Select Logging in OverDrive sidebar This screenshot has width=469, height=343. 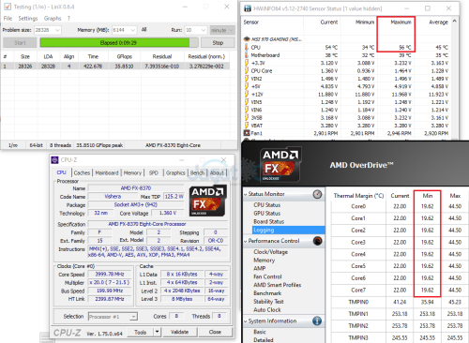pos(288,230)
